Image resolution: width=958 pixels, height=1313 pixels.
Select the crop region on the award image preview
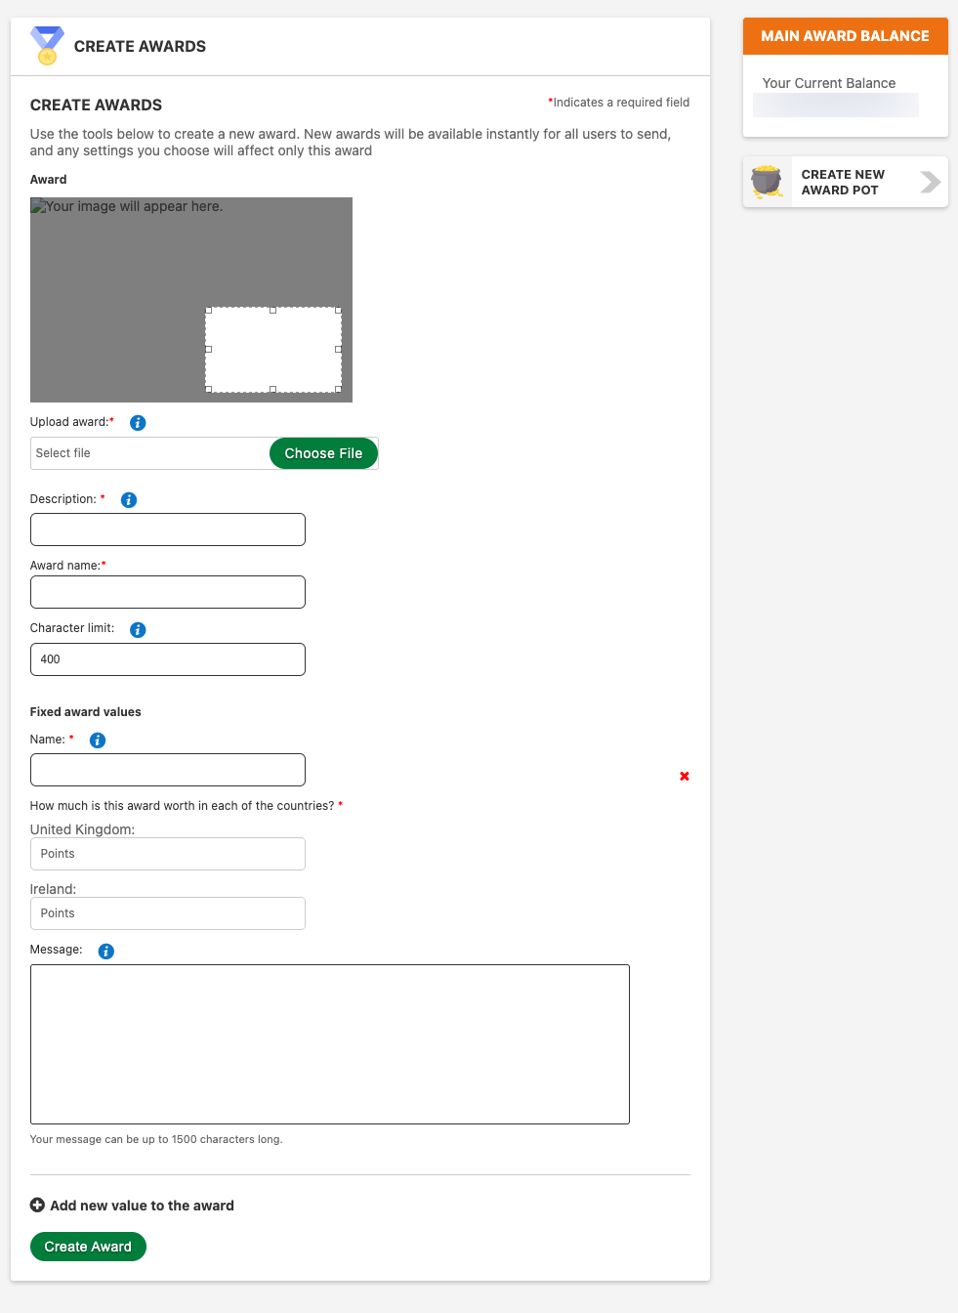click(x=273, y=350)
